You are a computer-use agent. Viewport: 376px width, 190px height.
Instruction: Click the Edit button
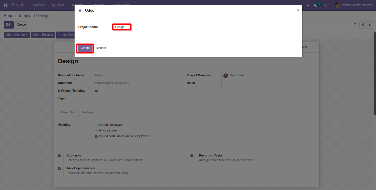pyautogui.click(x=9, y=25)
